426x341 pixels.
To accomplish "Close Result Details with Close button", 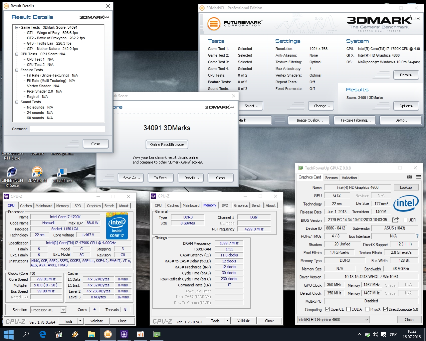I will (x=96, y=144).
